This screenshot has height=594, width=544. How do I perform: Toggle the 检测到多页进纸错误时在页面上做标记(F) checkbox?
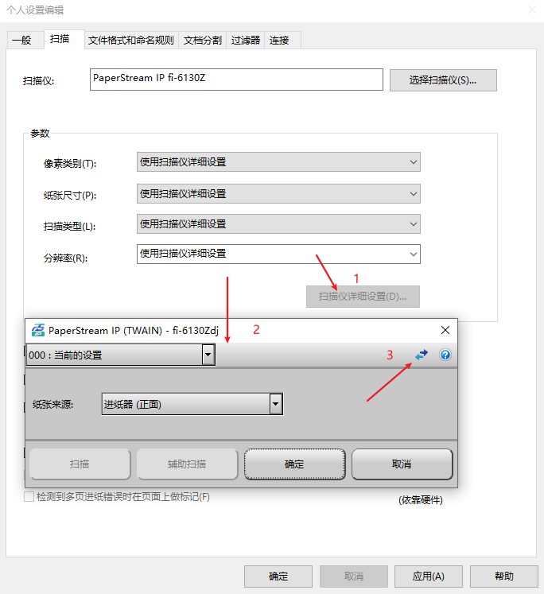pyautogui.click(x=29, y=497)
